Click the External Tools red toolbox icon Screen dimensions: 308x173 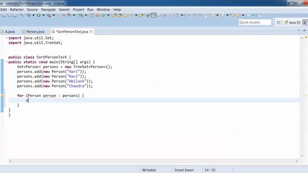click(69, 15)
